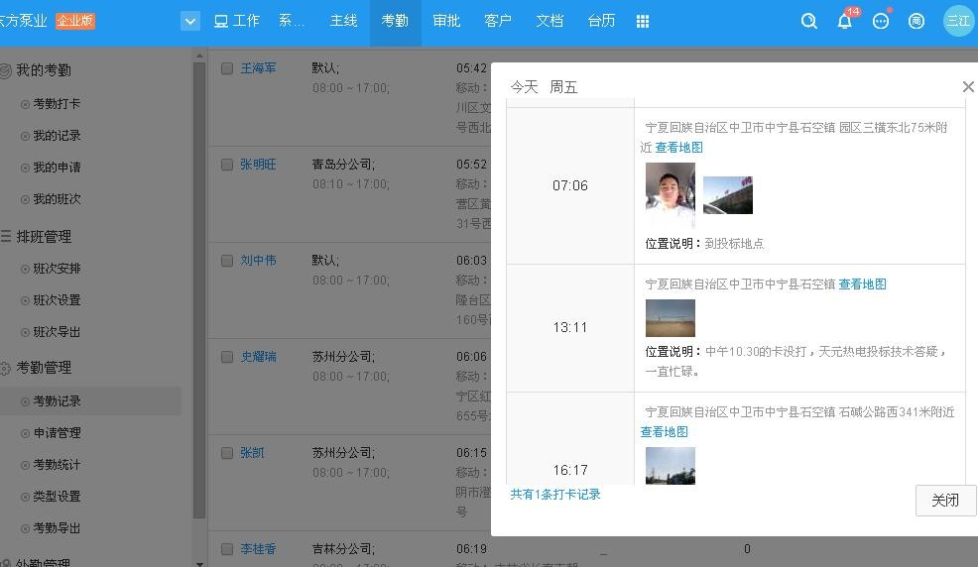The width and height of the screenshot is (978, 567).
Task: Open the notification bell with 14 badge
Action: [x=845, y=21]
